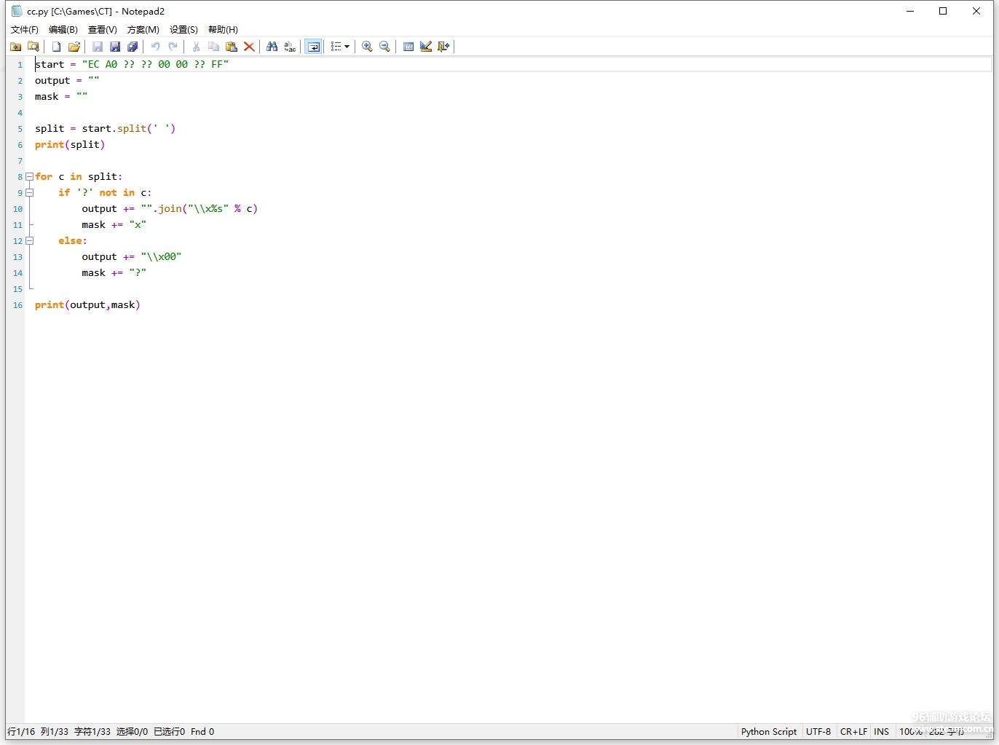
Task: Toggle the word wrap toolbar button
Action: point(313,47)
